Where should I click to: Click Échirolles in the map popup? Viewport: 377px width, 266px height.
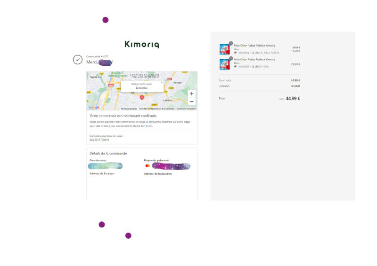coord(142,88)
